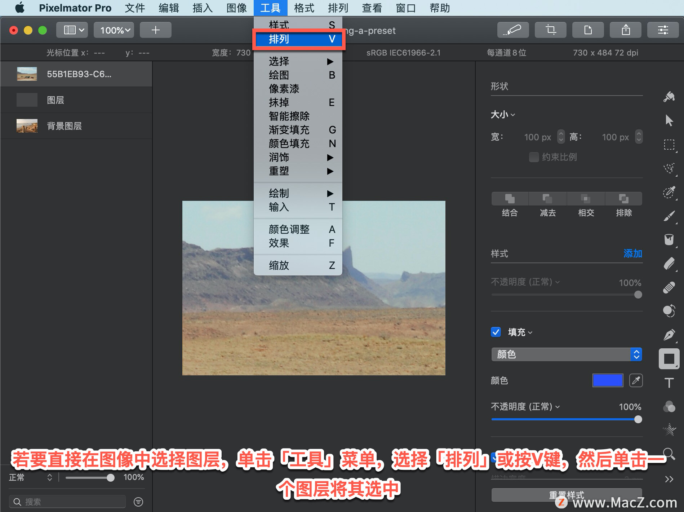Select the background layer row
The image size is (684, 512).
point(76,126)
